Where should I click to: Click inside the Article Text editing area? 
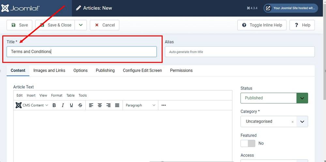123,136
